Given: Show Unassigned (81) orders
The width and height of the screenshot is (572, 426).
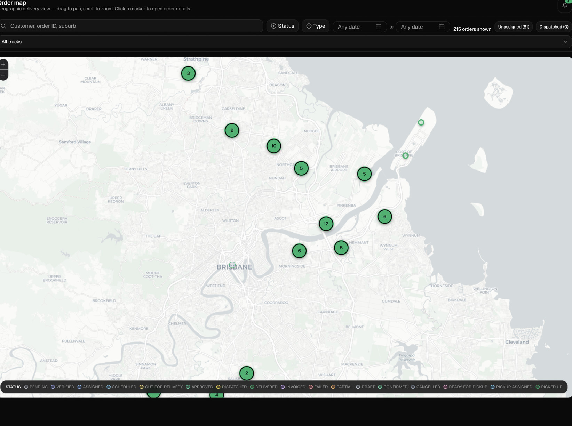Looking at the screenshot, I should tap(514, 27).
